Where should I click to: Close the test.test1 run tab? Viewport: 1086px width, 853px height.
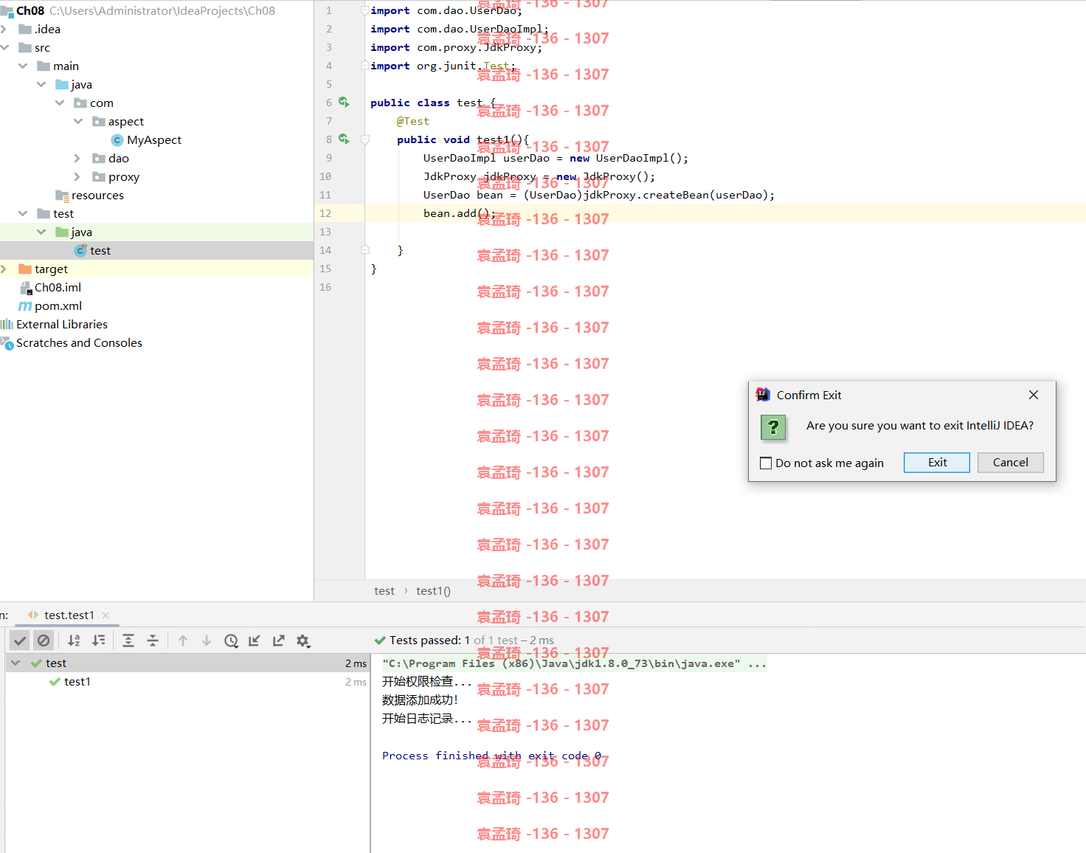pyautogui.click(x=106, y=615)
